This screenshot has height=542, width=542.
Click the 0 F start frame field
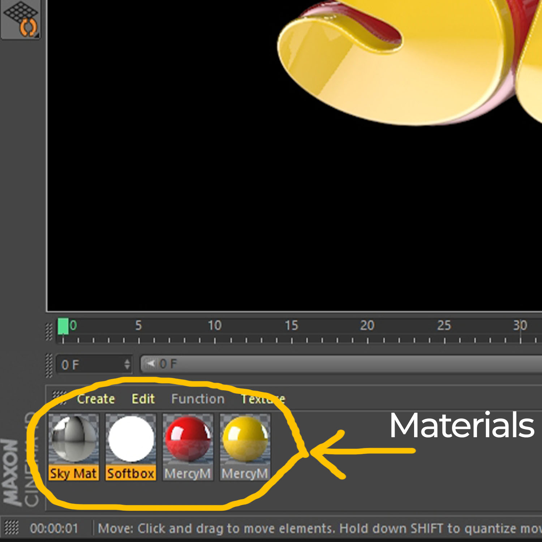[94, 365]
